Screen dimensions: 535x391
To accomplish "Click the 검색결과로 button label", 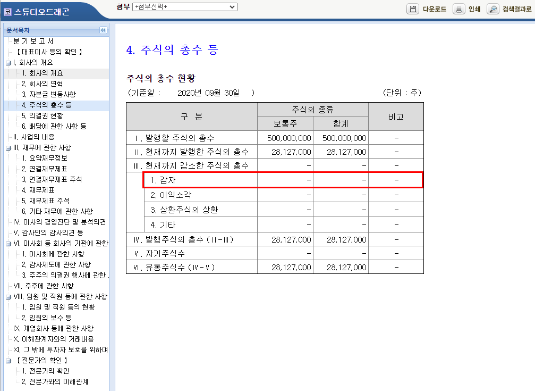I will pos(517,9).
